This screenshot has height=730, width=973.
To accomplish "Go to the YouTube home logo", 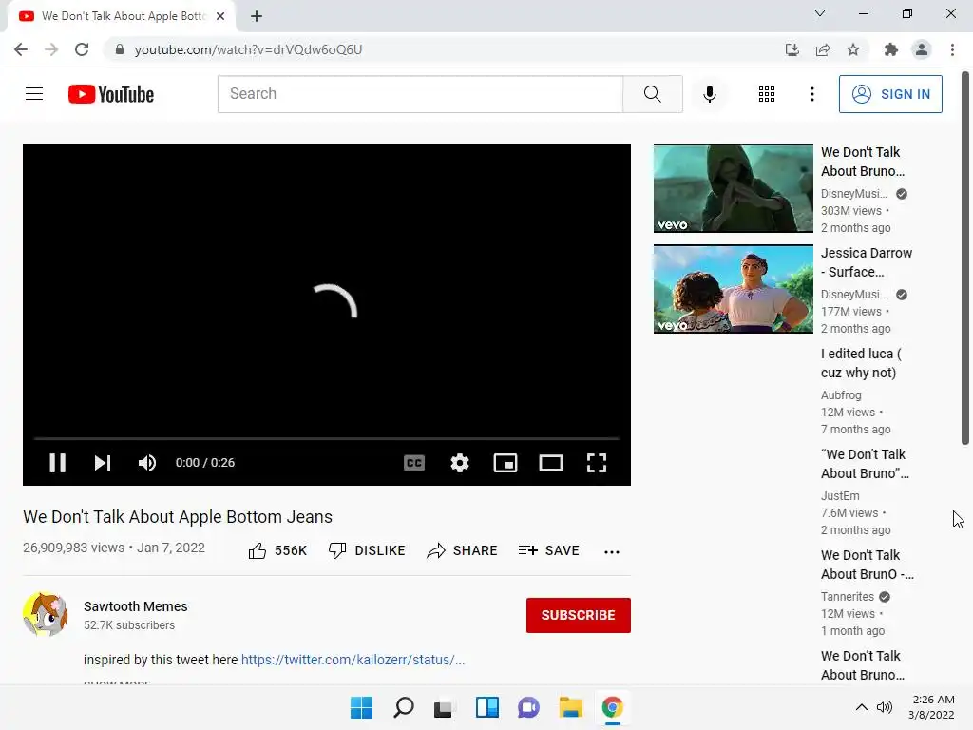I will [x=111, y=94].
